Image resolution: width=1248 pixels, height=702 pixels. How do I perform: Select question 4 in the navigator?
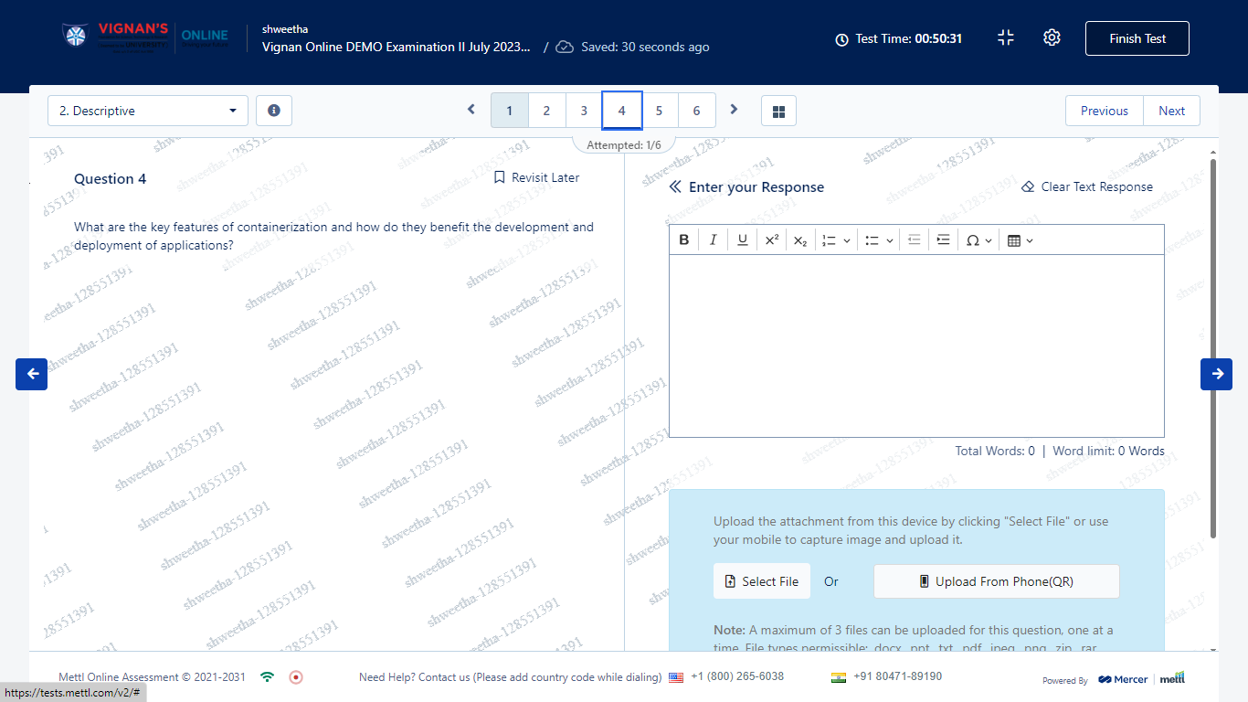point(622,111)
